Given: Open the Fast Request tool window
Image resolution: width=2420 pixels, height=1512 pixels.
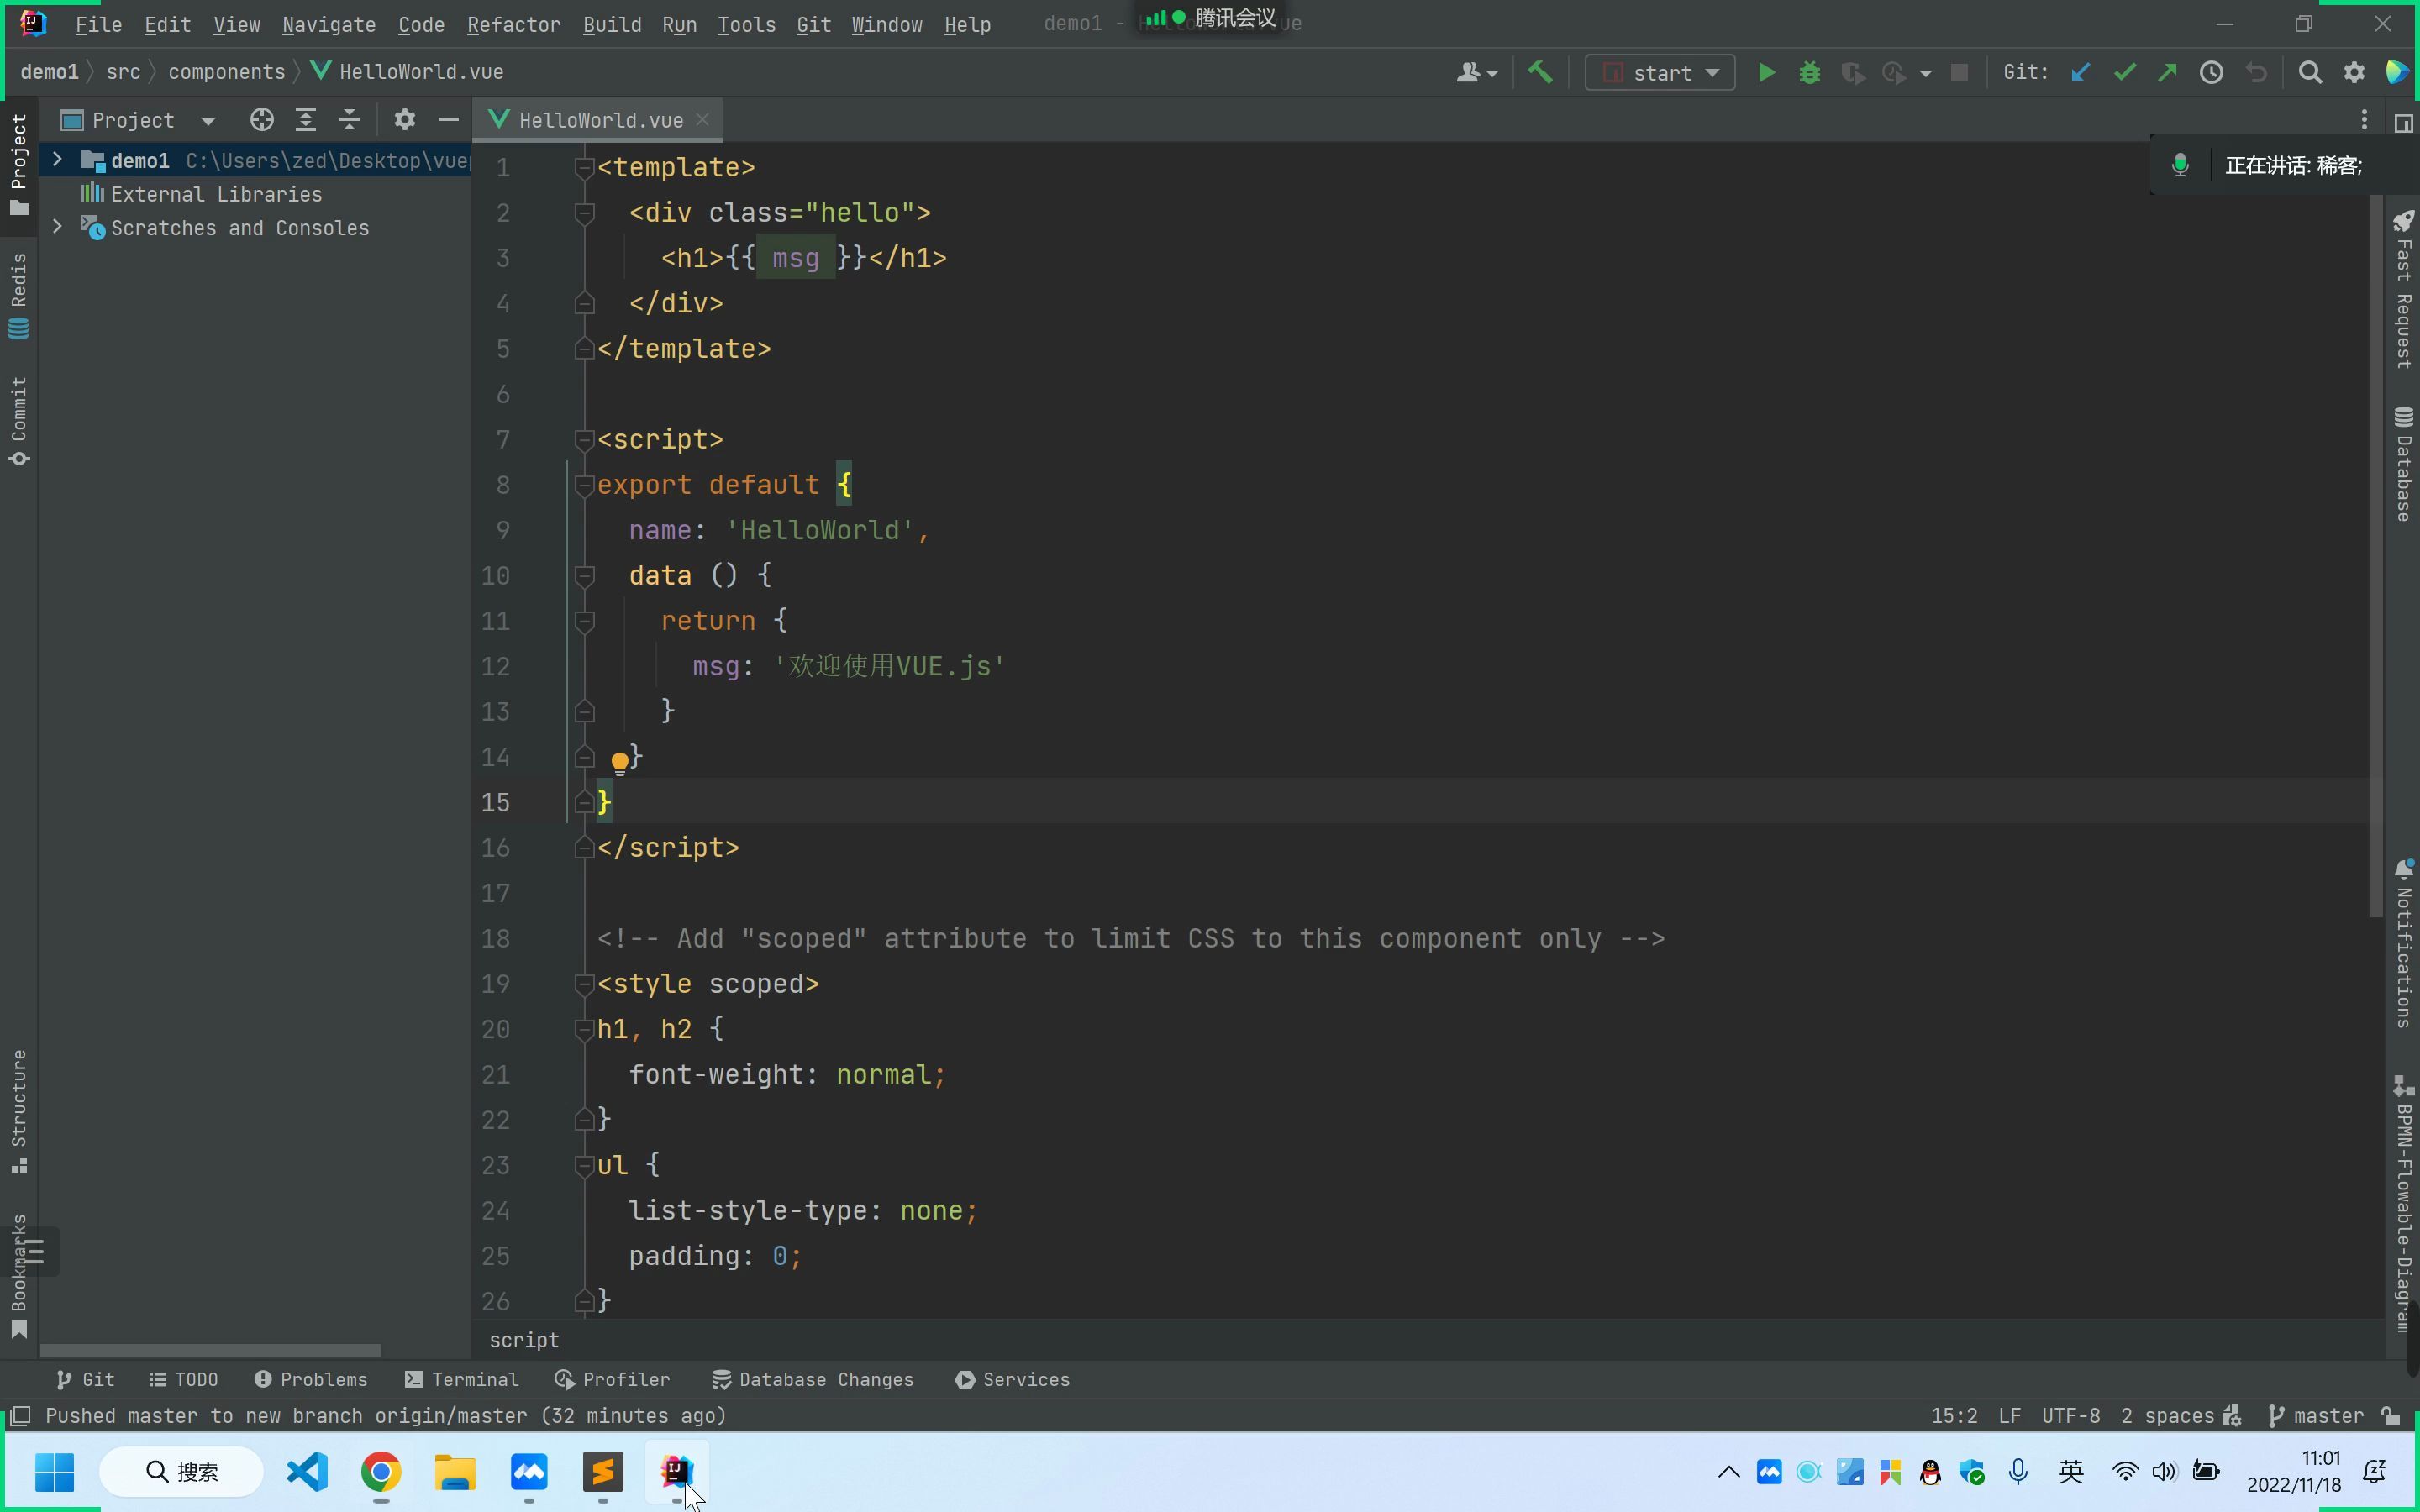Looking at the screenshot, I should (2403, 290).
